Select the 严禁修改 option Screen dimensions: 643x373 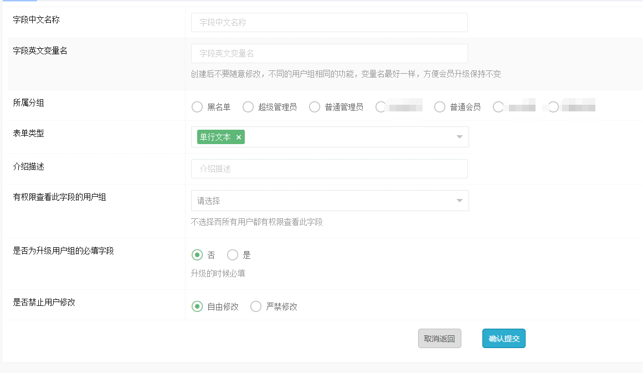pyautogui.click(x=256, y=306)
